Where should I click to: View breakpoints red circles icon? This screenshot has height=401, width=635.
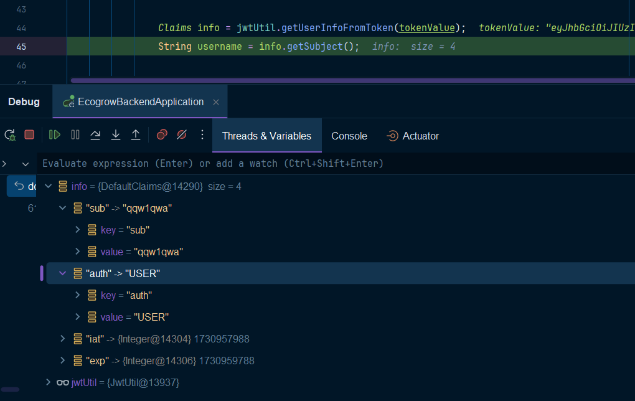tap(162, 134)
